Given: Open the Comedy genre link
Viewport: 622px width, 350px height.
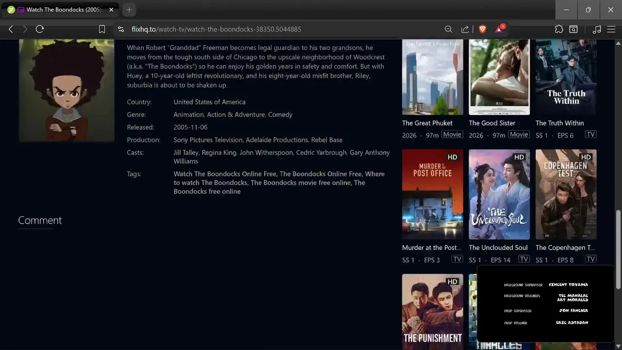Looking at the screenshot, I should 280,115.
